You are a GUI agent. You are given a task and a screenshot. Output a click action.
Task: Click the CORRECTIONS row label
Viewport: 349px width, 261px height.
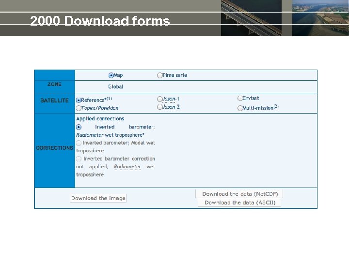tap(54, 148)
